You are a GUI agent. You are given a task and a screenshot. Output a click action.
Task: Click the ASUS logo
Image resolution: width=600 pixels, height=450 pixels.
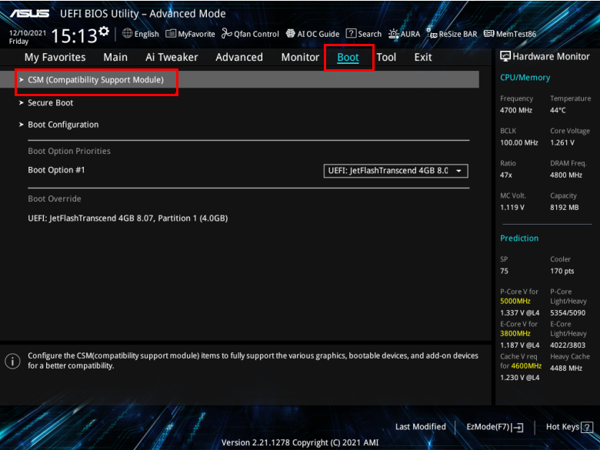tap(30, 13)
